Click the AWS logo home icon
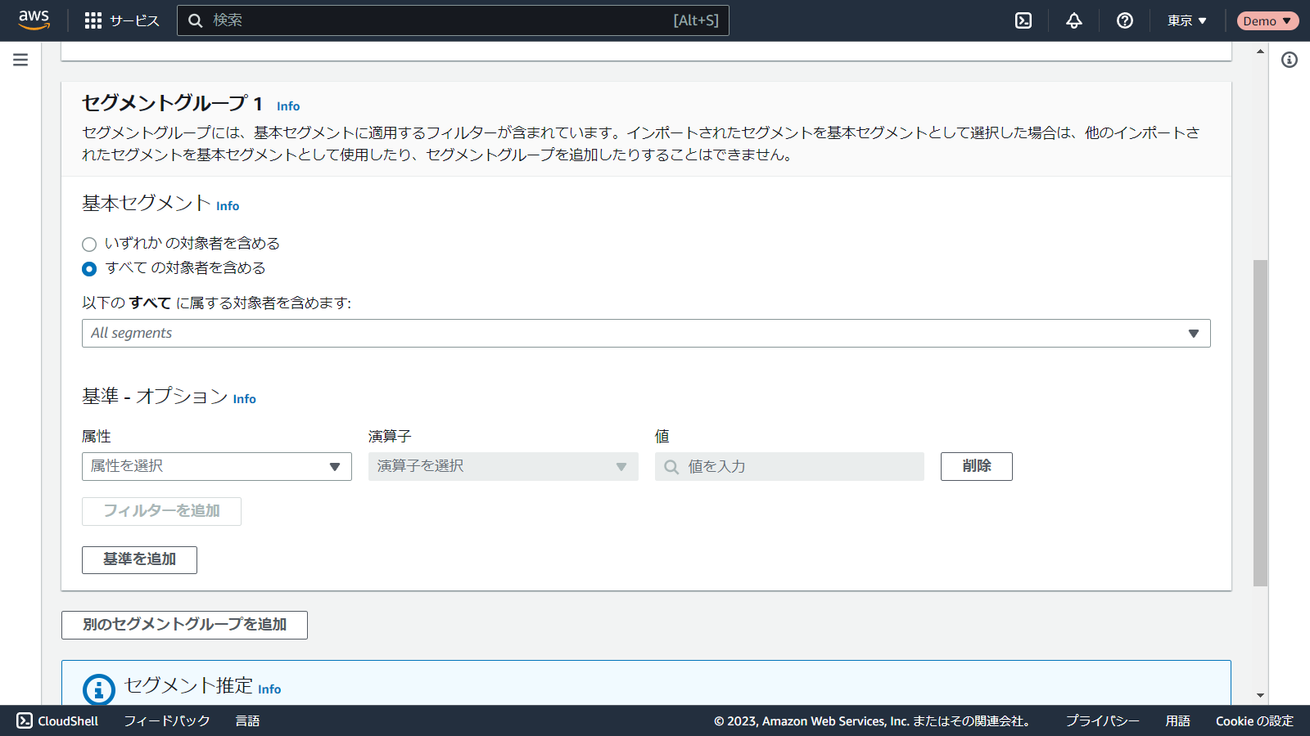This screenshot has width=1310, height=736. (x=34, y=20)
